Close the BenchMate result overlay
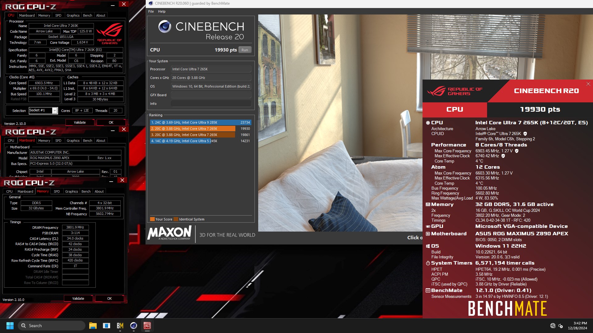 588,84
